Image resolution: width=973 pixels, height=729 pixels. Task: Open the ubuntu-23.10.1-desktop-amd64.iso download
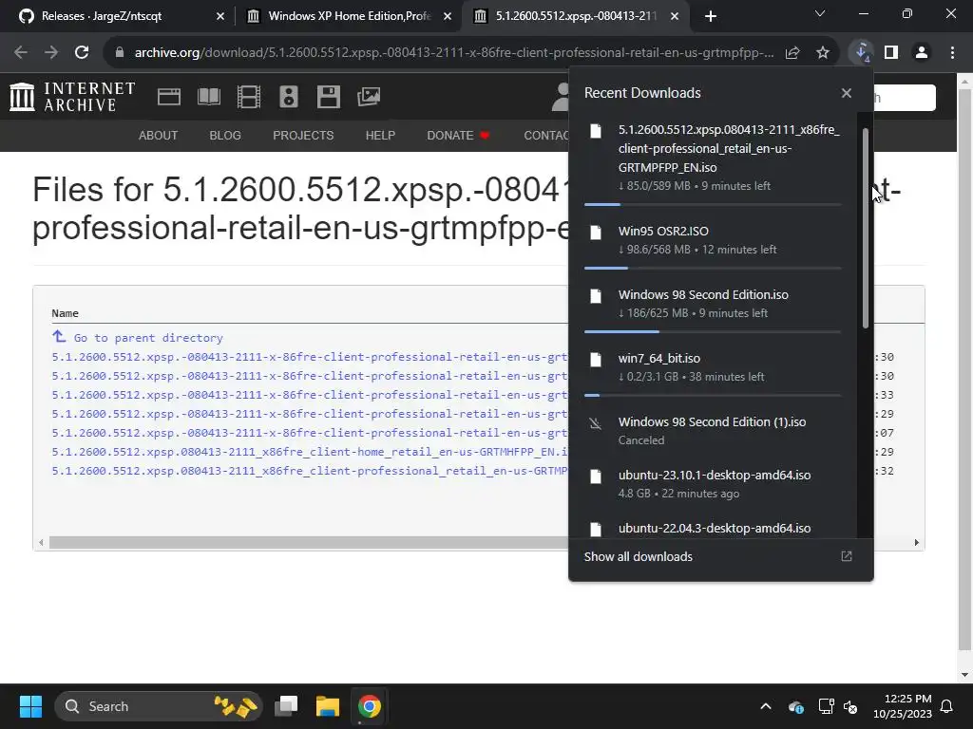tap(713, 483)
